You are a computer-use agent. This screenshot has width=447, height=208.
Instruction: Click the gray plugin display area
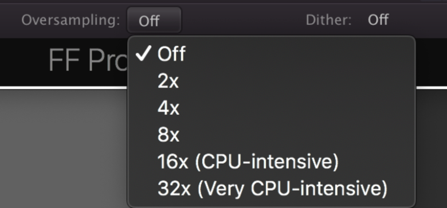pyautogui.click(x=63, y=148)
